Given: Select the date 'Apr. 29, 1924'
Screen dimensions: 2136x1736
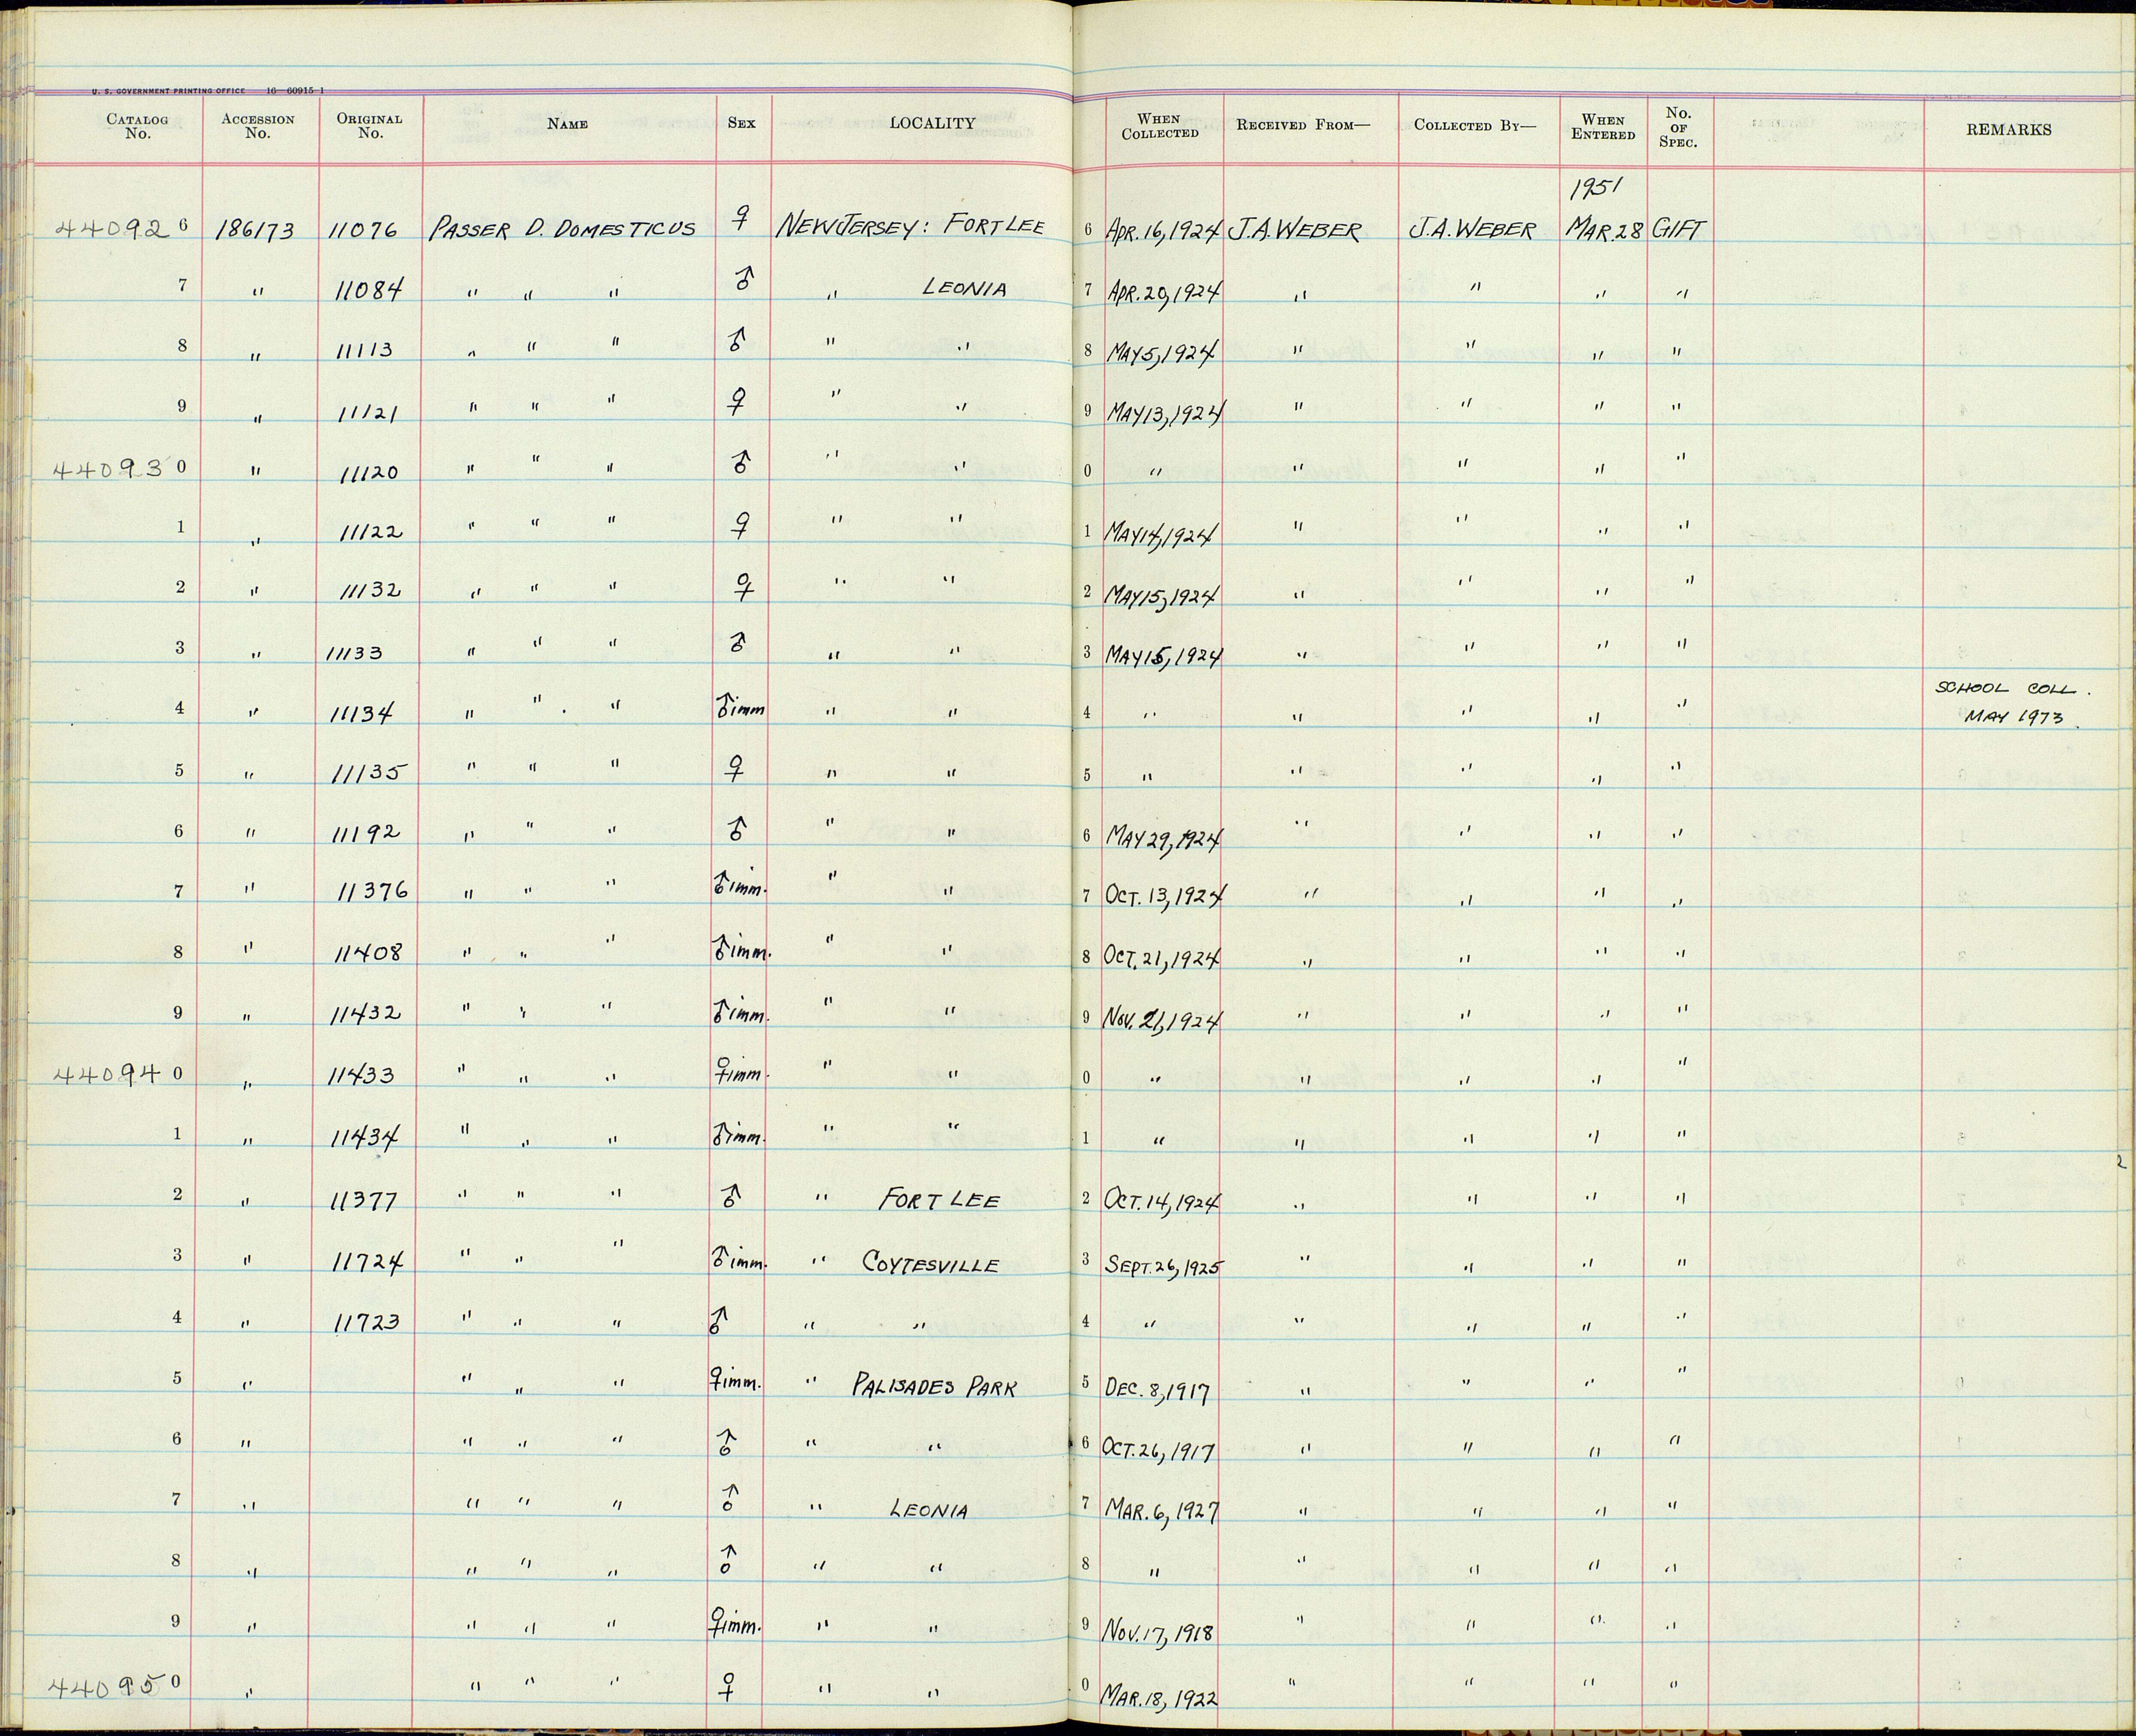Looking at the screenshot, I should pos(1164,292).
